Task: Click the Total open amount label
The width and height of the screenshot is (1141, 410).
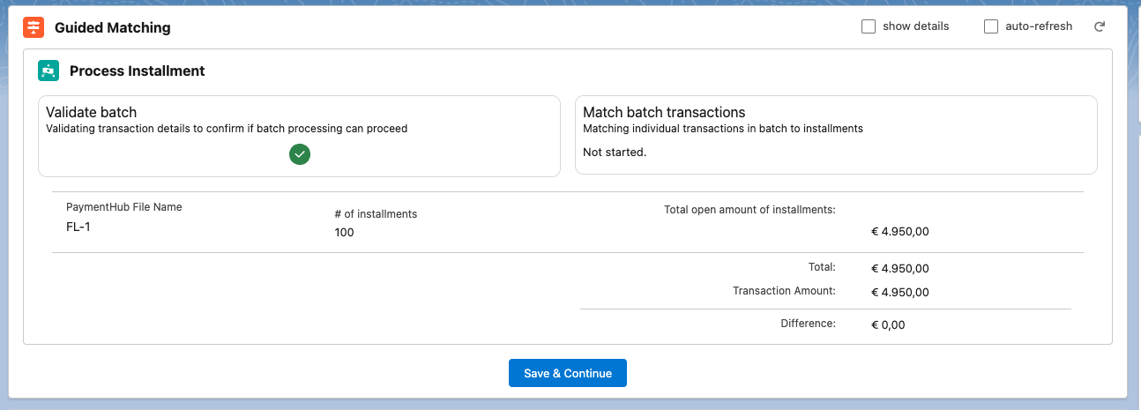Action: coord(749,210)
